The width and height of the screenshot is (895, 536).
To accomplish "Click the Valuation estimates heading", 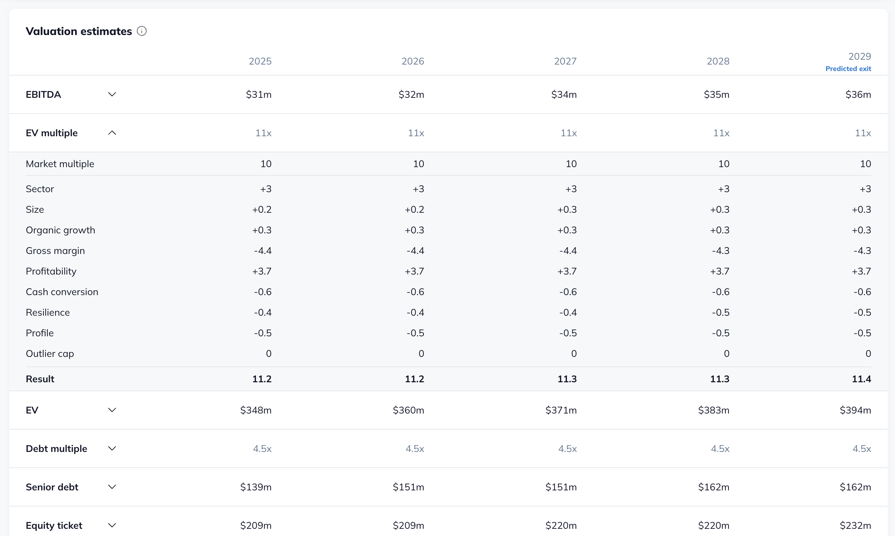I will (x=79, y=31).
